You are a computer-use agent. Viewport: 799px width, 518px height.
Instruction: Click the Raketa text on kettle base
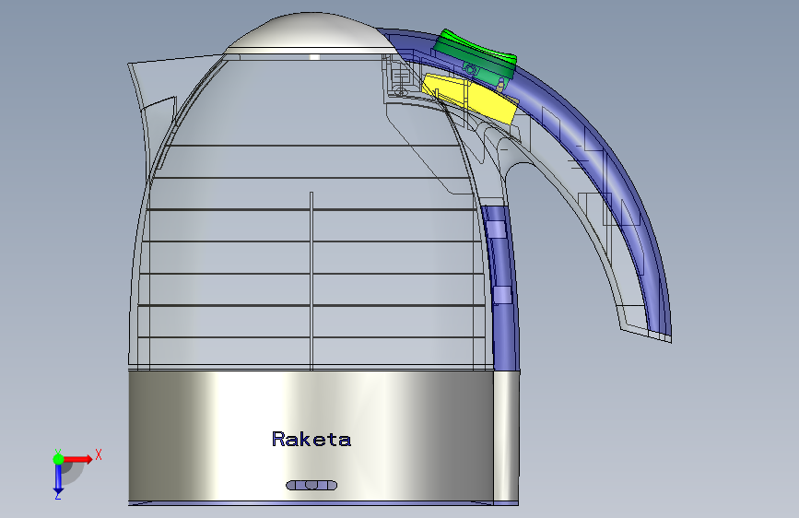[311, 439]
